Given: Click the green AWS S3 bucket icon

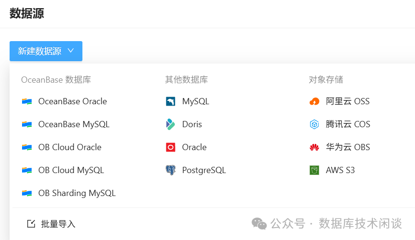Looking at the screenshot, I should point(314,170).
